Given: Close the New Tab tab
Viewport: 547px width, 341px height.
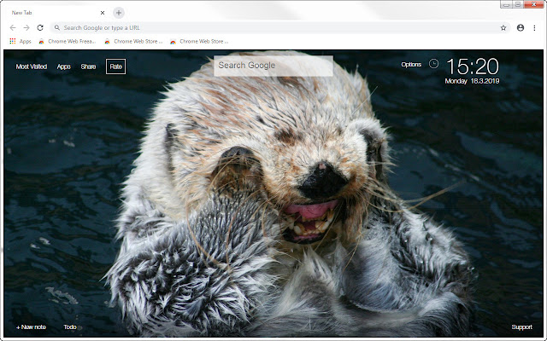Looking at the screenshot, I should [x=103, y=13].
